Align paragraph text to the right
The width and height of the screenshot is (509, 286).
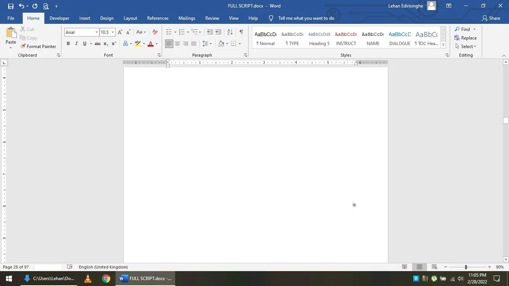186,44
